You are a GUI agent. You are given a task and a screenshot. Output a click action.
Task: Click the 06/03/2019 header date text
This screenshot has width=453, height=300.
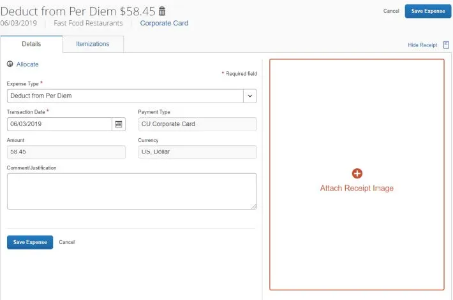(x=19, y=23)
